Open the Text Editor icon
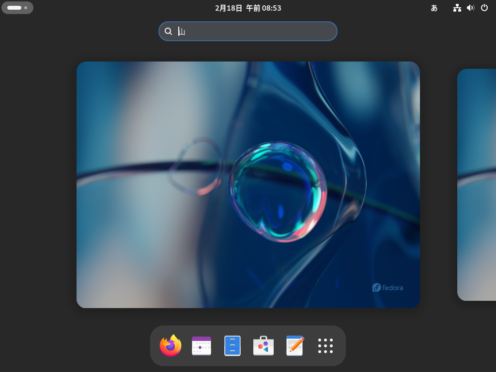The image size is (496, 372). [x=295, y=346]
